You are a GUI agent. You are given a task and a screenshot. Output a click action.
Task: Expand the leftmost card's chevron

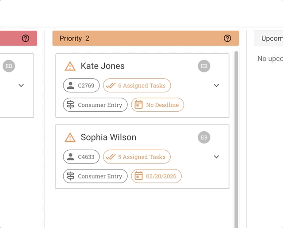pyautogui.click(x=21, y=86)
